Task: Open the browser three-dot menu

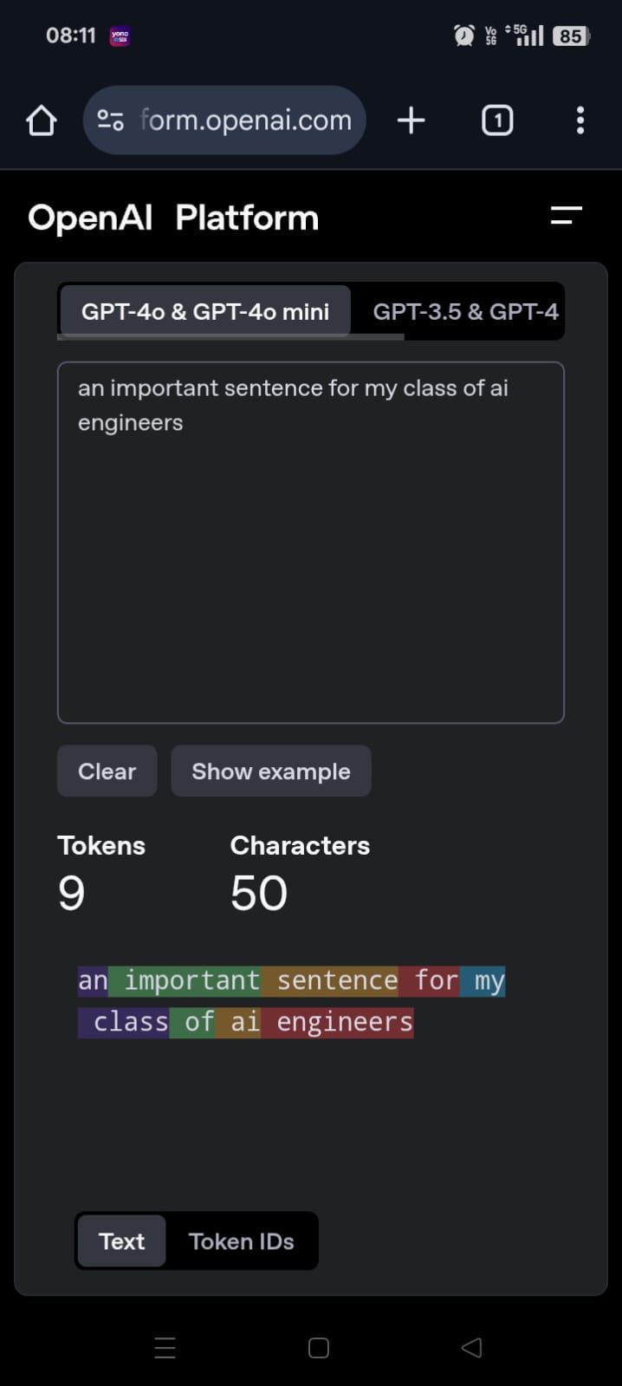Action: (580, 120)
